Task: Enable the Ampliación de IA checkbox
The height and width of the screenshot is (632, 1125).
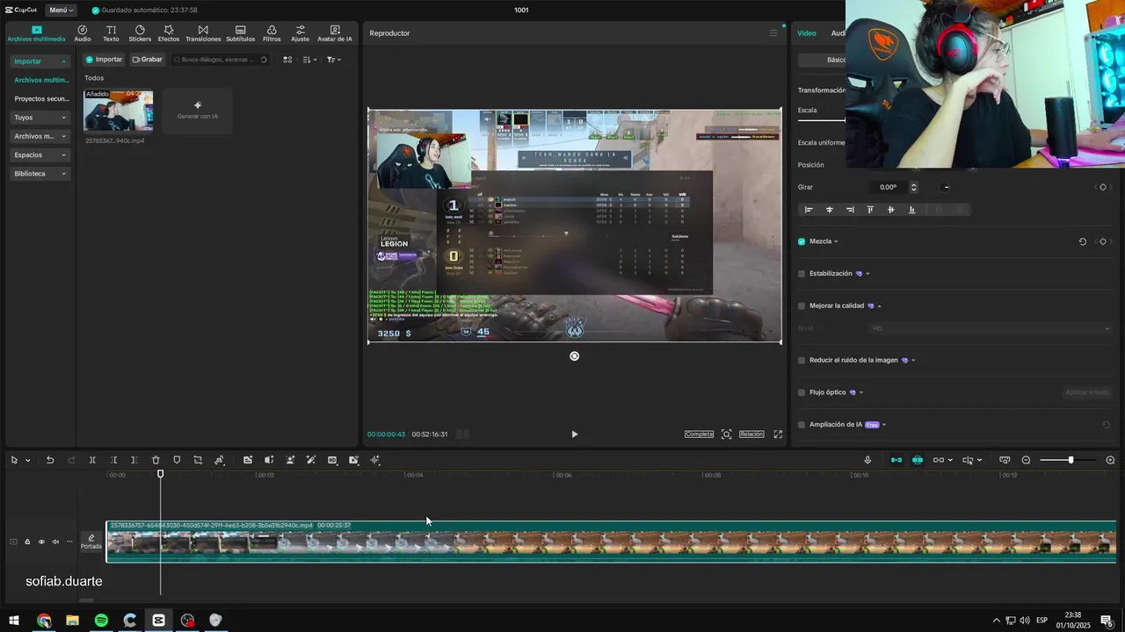Action: click(x=802, y=425)
